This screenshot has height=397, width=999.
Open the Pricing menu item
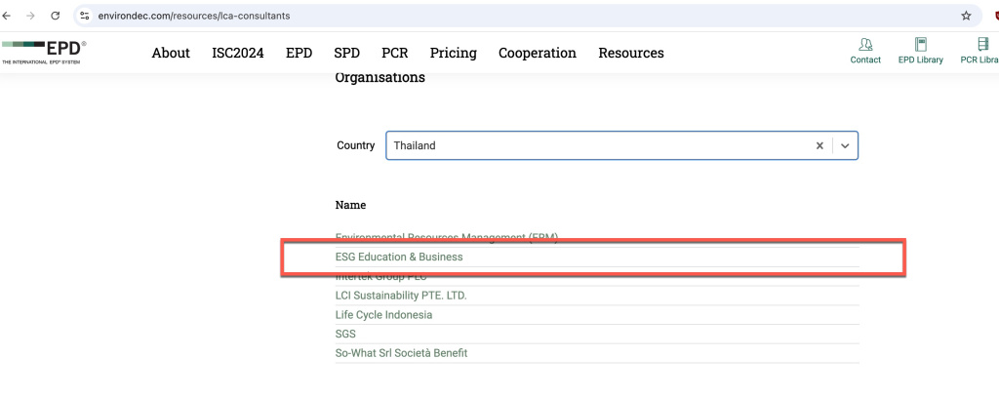coord(453,53)
